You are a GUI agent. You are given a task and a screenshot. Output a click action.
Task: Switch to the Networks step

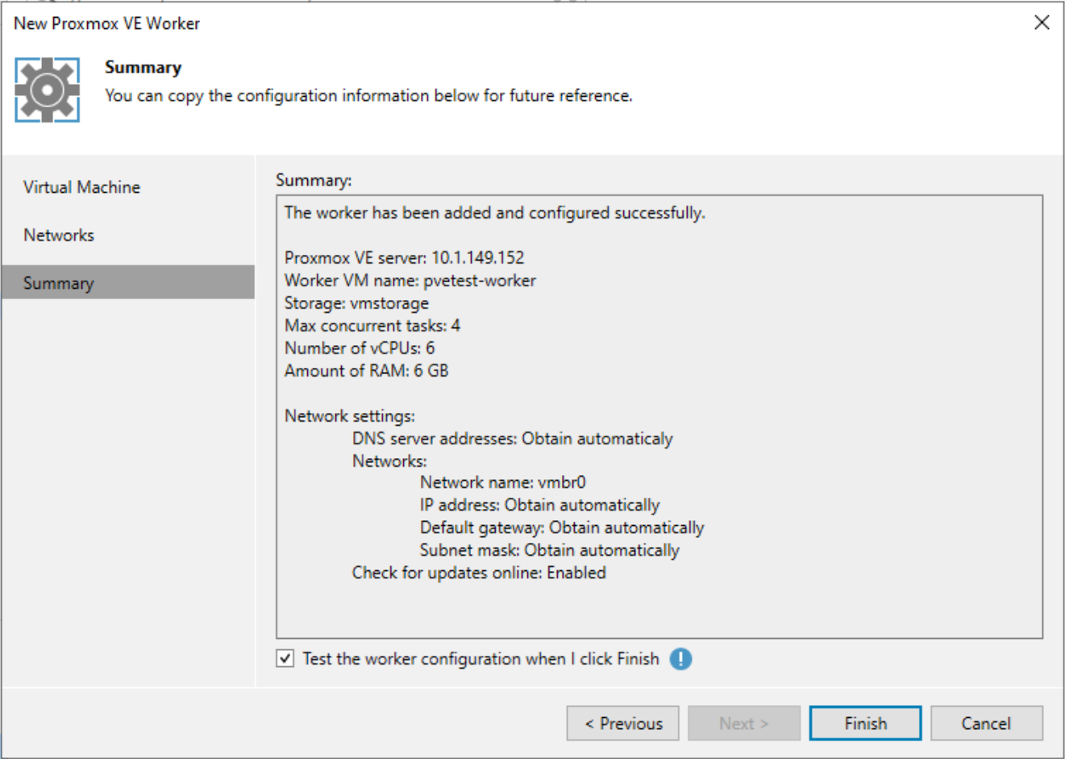[x=60, y=235]
